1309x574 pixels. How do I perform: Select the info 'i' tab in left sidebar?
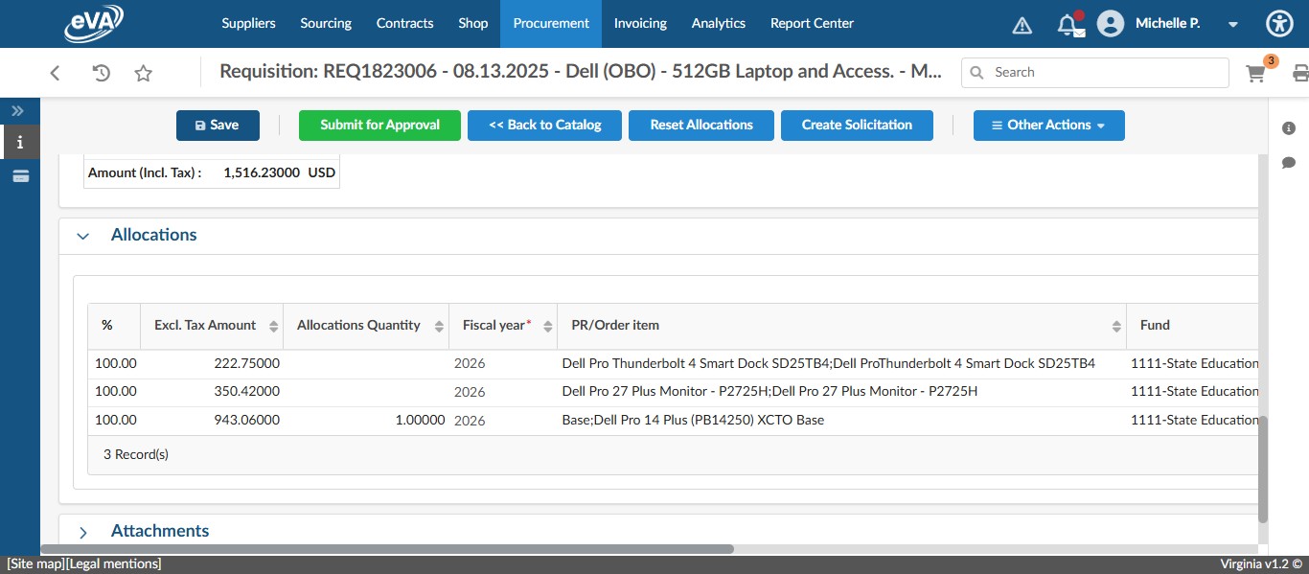point(20,142)
